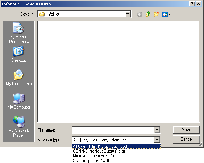The image size is (204, 163).
Task: Expand the Save in location dropdown
Action: pos(128,14)
